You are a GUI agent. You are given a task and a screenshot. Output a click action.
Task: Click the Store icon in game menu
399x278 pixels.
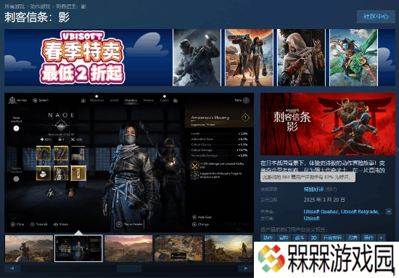tap(246, 100)
